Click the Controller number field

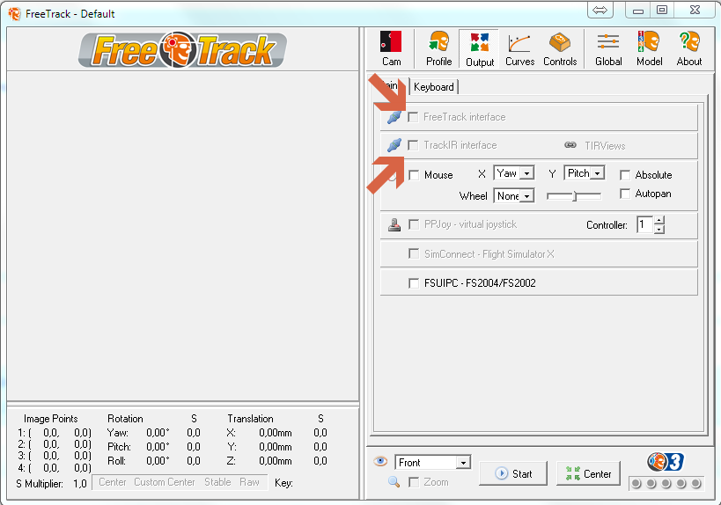coord(645,224)
